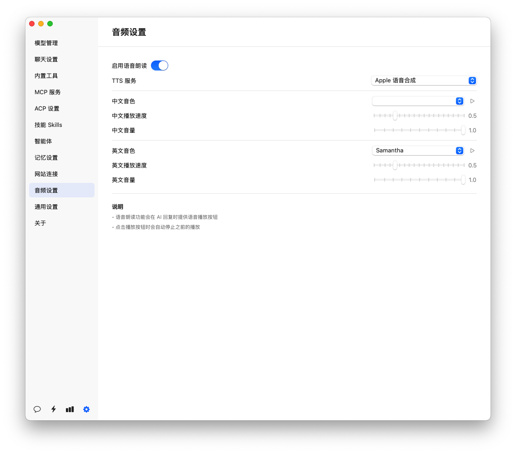This screenshot has width=516, height=454.
Task: Go to 聊天设置 section
Action: [46, 59]
